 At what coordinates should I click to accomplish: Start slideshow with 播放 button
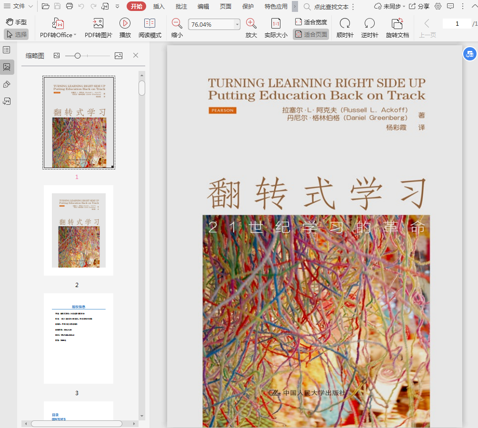tap(125, 24)
